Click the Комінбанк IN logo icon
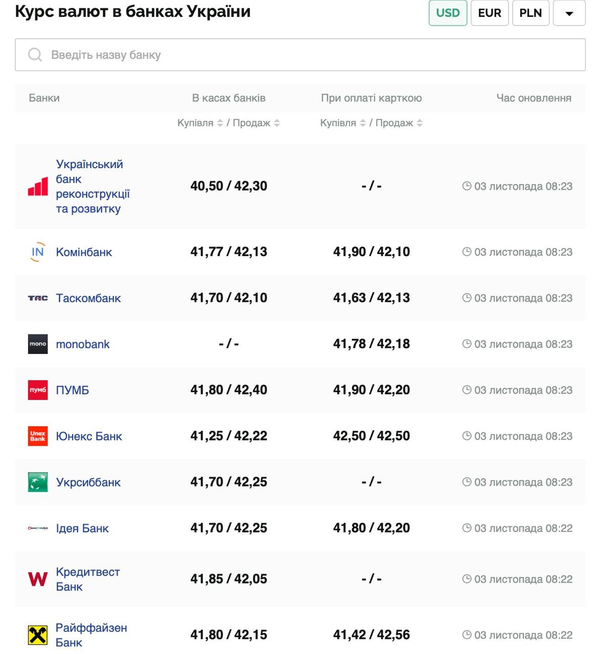Viewport: 597px width, 654px height. [x=38, y=252]
